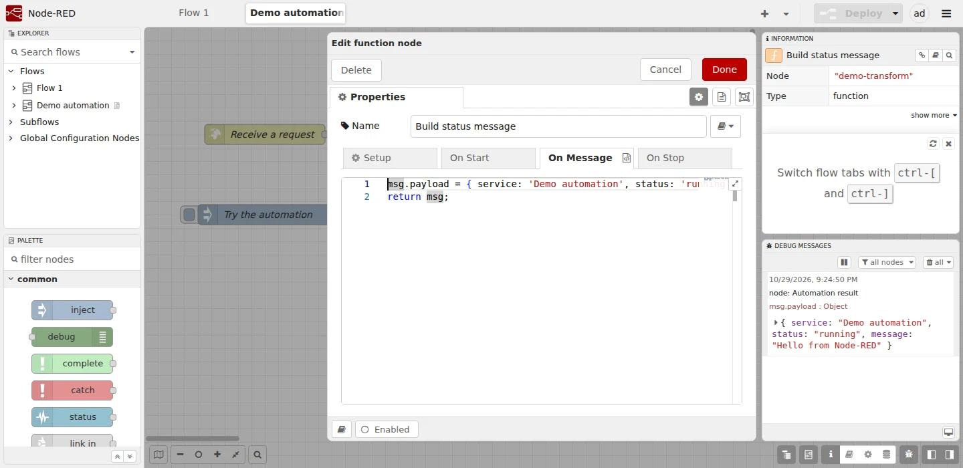Refresh the tip with cycle icon
Image resolution: width=963 pixels, height=468 pixels.
pos(933,144)
